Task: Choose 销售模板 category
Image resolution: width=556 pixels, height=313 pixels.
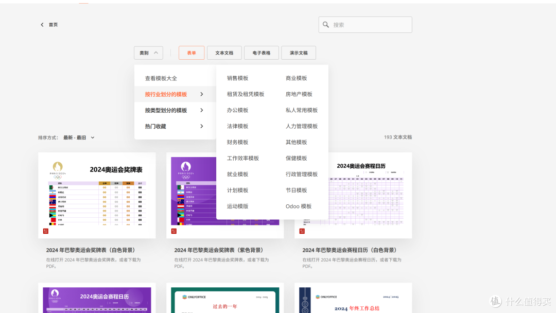Action: [237, 78]
